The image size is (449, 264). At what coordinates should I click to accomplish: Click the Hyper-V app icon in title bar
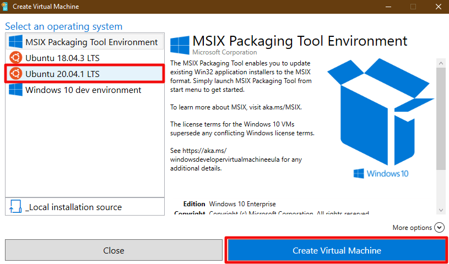click(6, 7)
